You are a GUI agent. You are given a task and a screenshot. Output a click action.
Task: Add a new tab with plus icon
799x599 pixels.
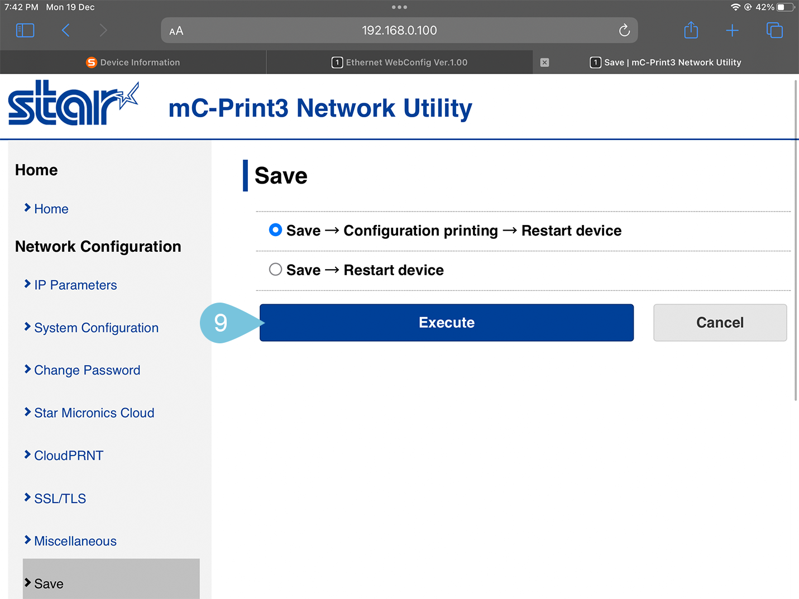click(732, 30)
